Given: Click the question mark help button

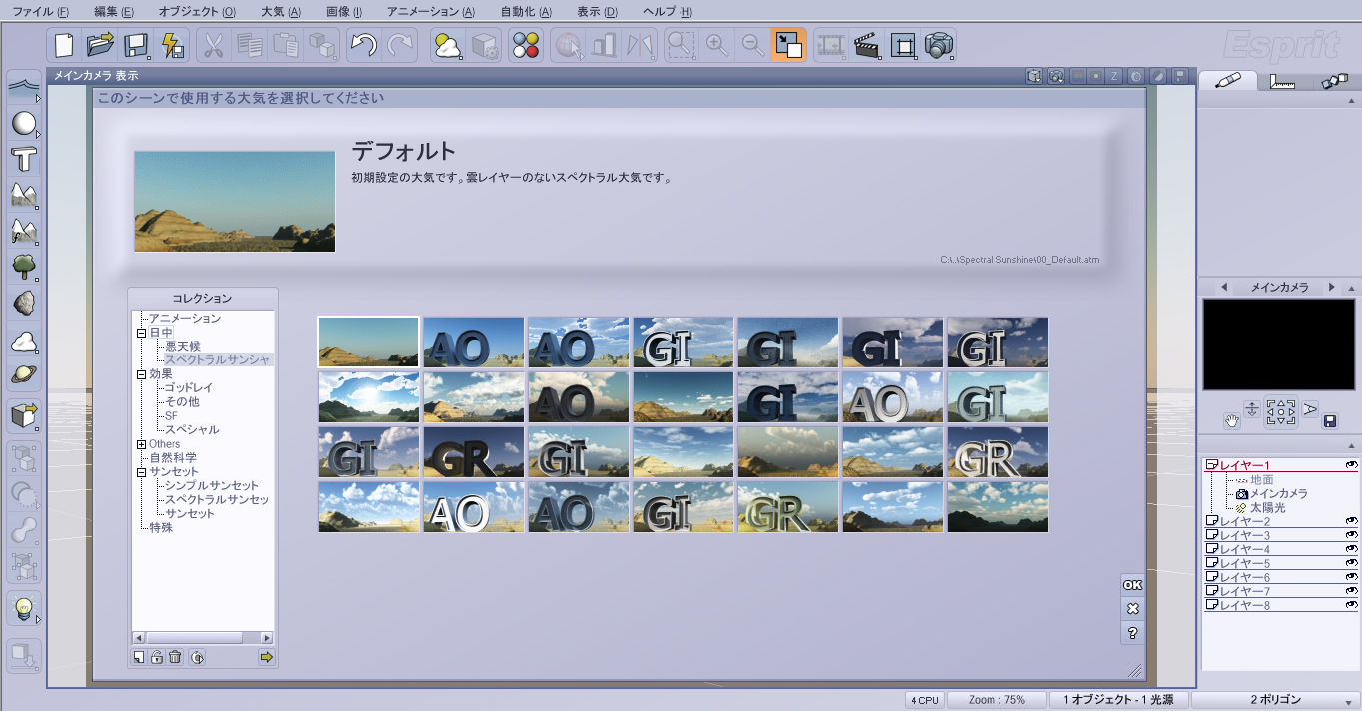Looking at the screenshot, I should [x=1132, y=633].
